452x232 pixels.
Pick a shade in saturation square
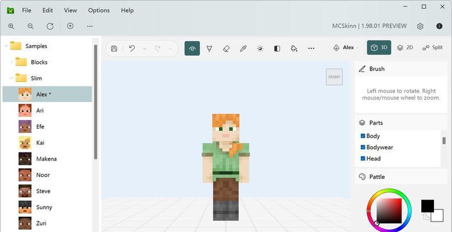pyautogui.click(x=389, y=211)
